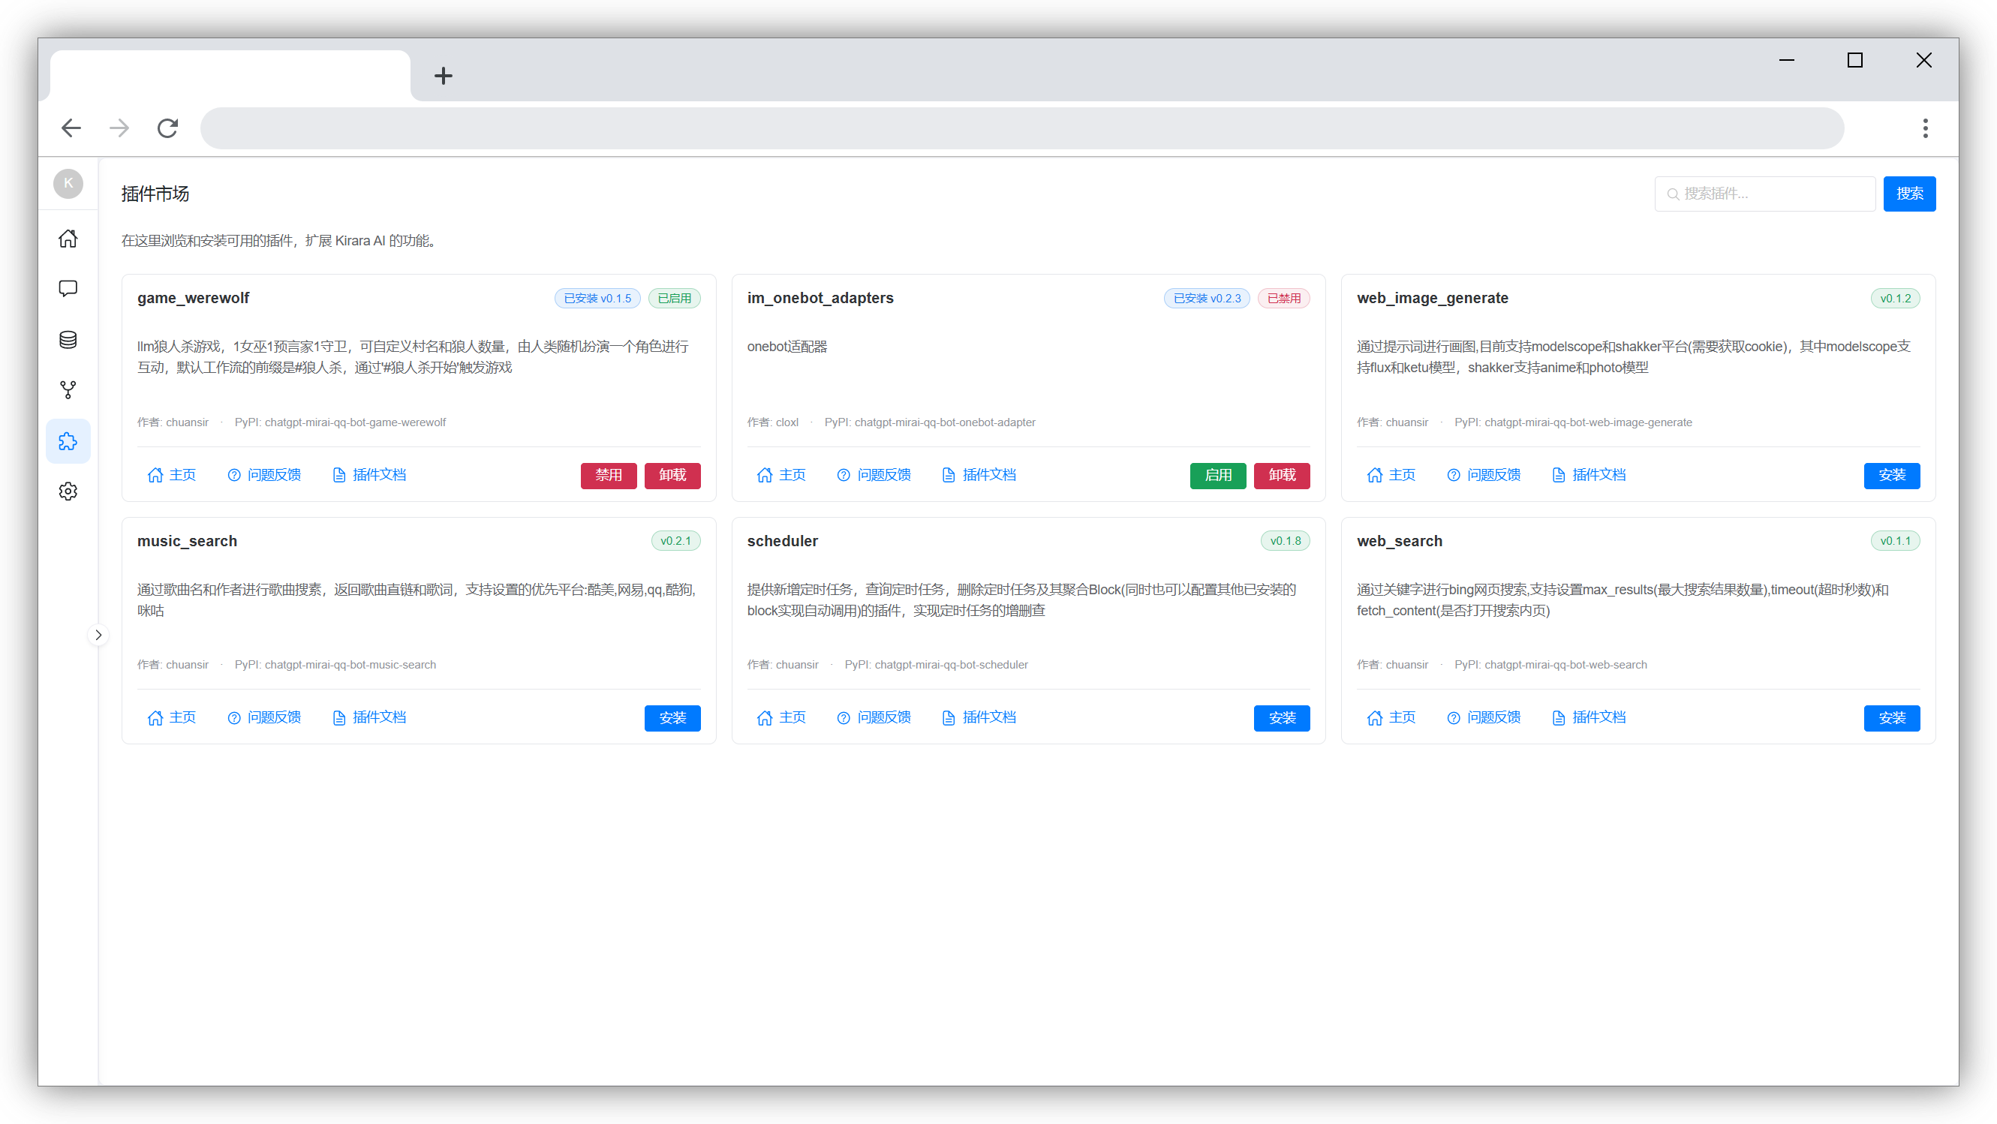Open the chat bubble sidebar icon
The width and height of the screenshot is (1997, 1124).
(x=68, y=289)
